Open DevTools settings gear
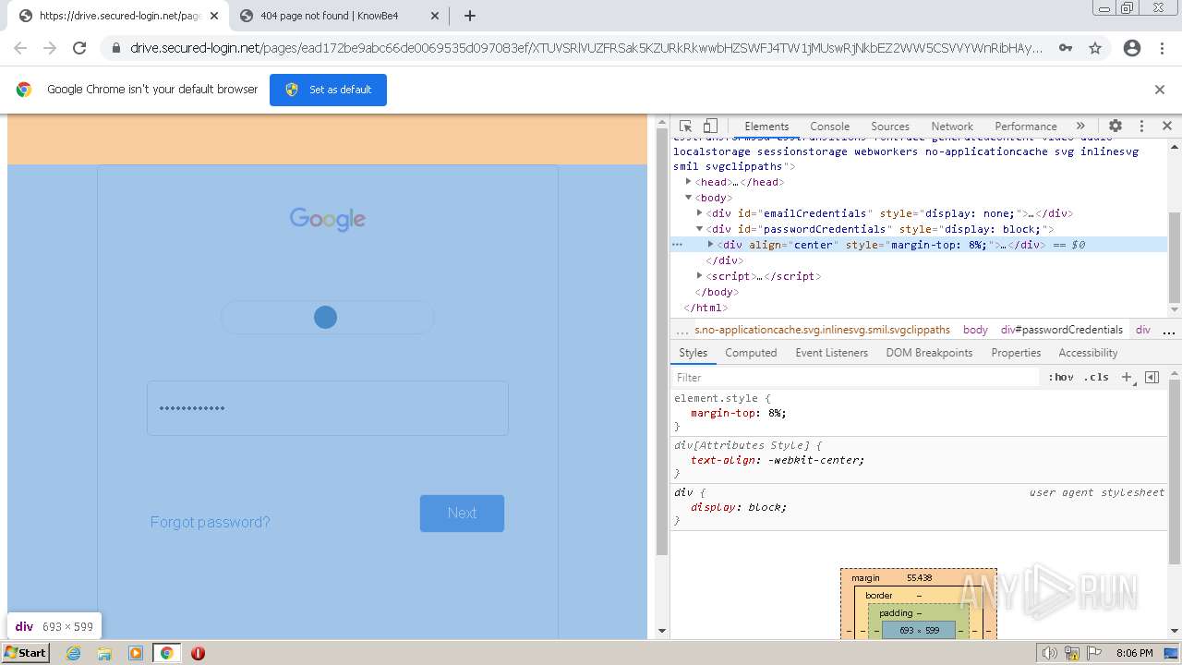The width and height of the screenshot is (1182, 665). pos(1116,126)
